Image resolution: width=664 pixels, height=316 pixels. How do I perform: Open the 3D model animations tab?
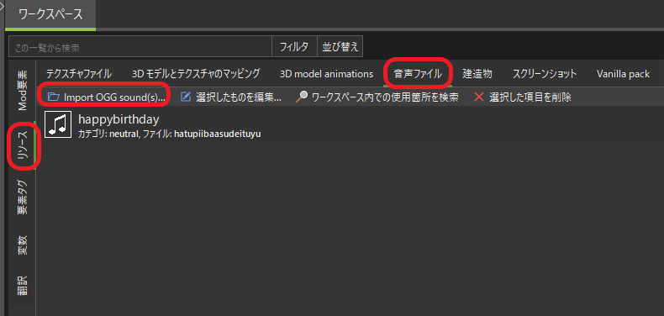coord(326,74)
